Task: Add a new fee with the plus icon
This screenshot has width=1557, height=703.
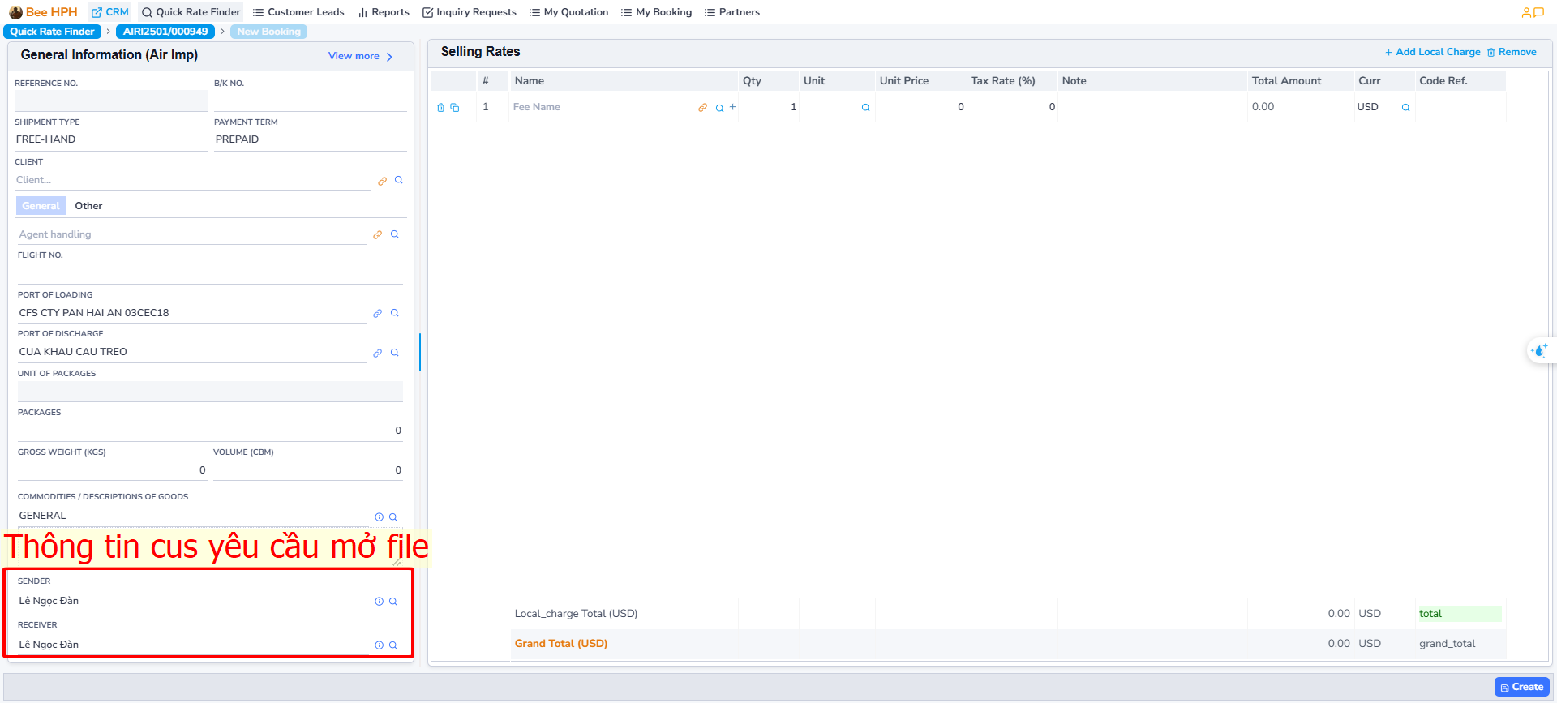Action: point(732,107)
